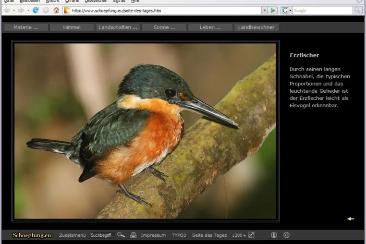Click the Schoepfung.eu logo link
This screenshot has height=244, width=366.
pyautogui.click(x=32, y=235)
